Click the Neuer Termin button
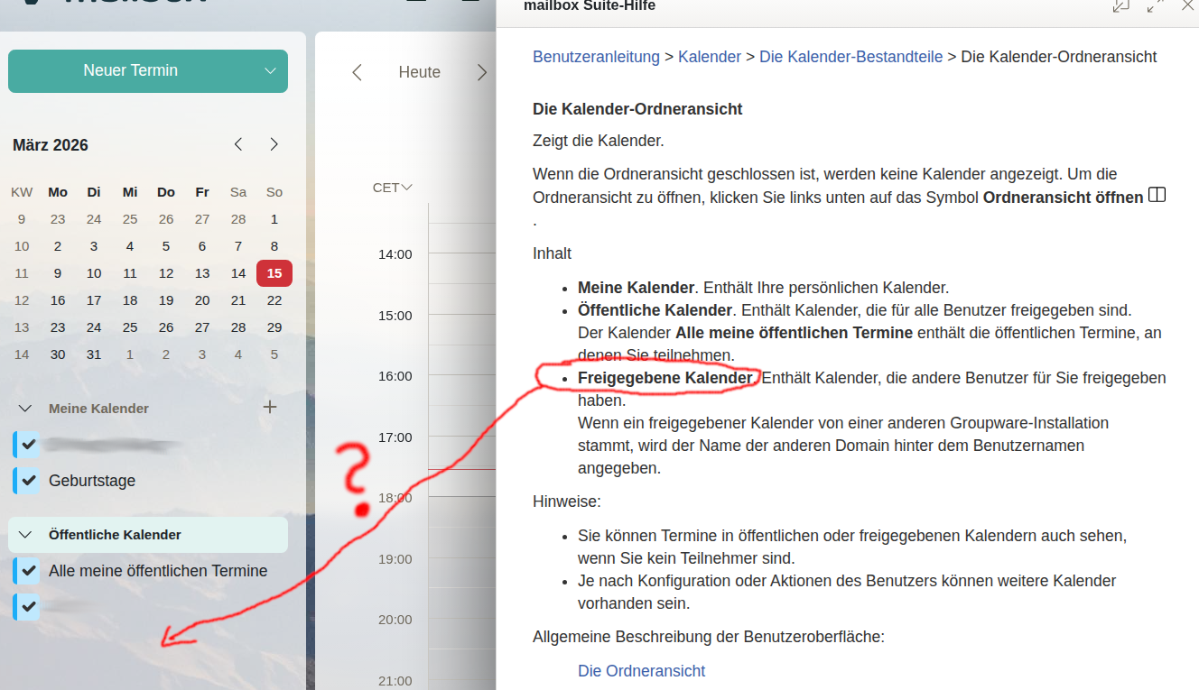Viewport: 1199px width, 690px height. (x=130, y=70)
